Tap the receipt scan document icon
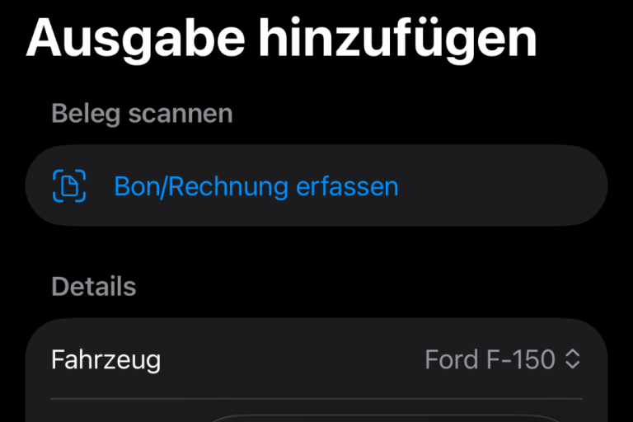 tap(69, 185)
